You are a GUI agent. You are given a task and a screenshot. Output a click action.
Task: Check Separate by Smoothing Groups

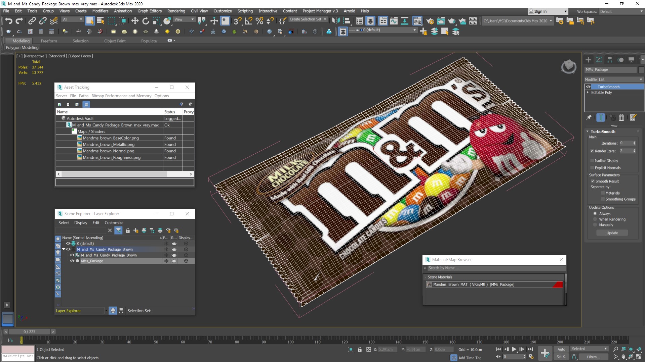click(603, 199)
